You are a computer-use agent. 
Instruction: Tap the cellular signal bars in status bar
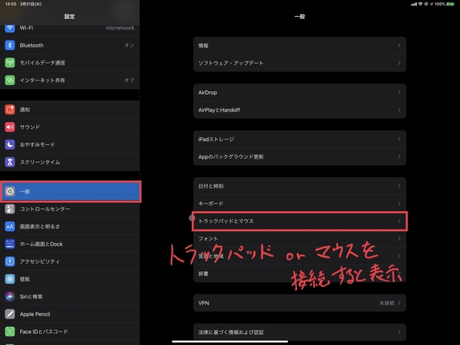point(413,4)
